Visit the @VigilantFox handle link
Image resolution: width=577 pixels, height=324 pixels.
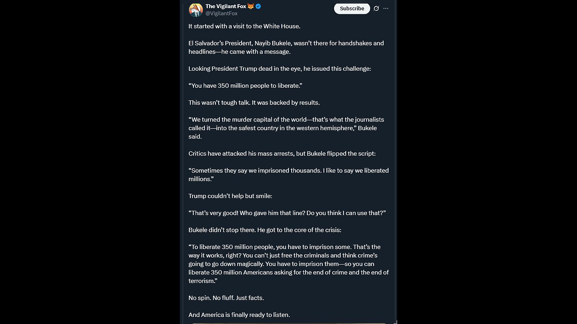(221, 13)
